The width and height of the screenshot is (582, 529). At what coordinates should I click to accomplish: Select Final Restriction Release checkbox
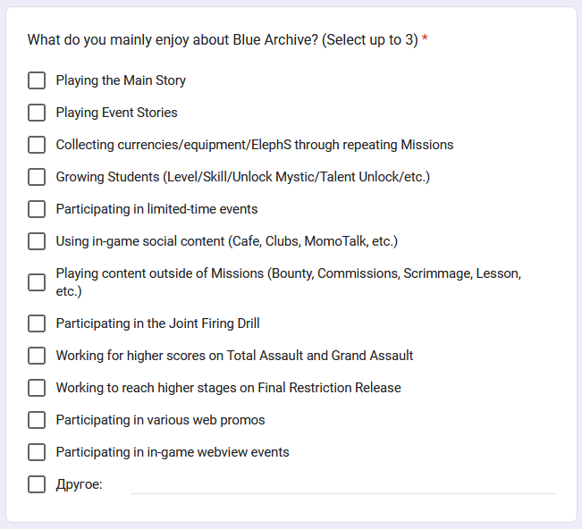(x=37, y=388)
